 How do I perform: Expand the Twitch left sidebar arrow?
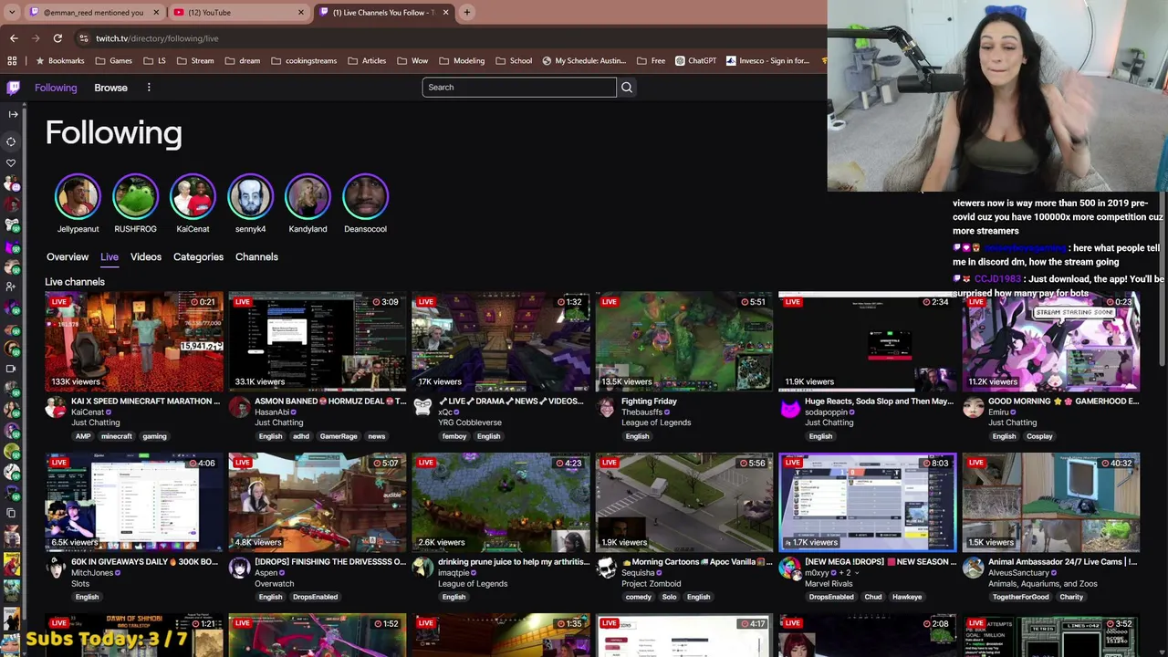point(13,114)
